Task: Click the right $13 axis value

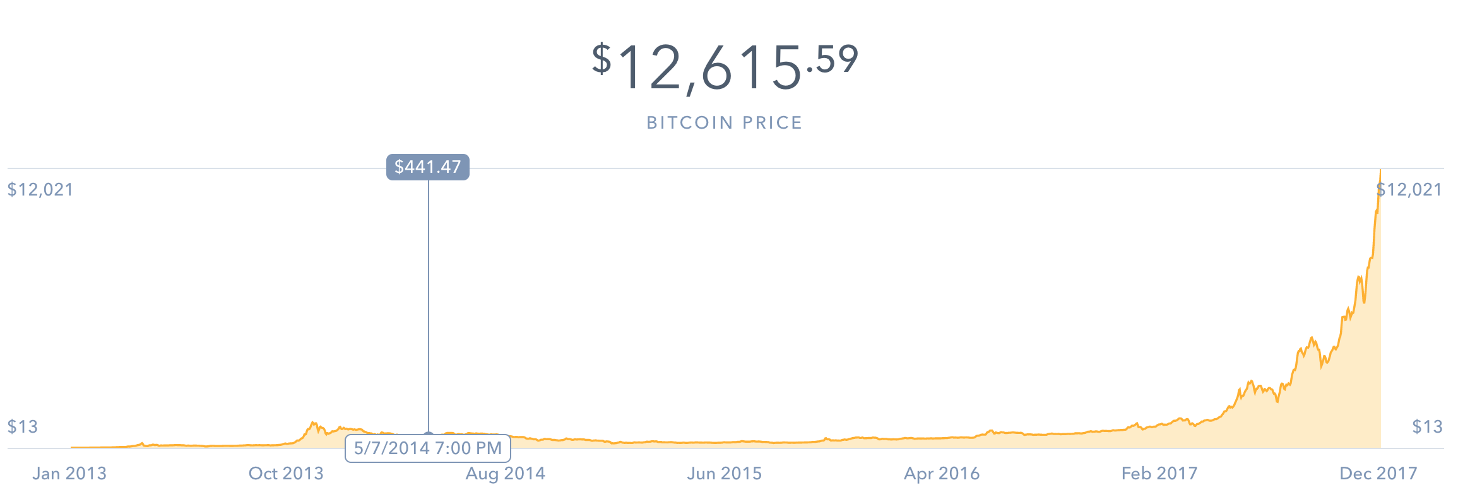Action: click(x=1427, y=427)
